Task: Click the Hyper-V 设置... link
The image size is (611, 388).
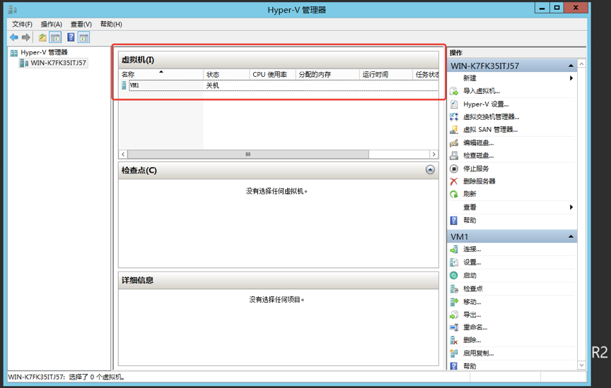Action: (486, 104)
